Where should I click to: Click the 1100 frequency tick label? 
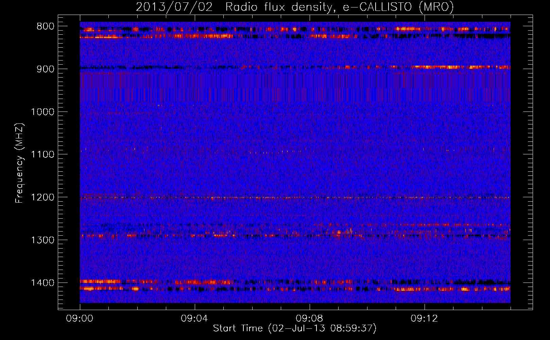42,155
